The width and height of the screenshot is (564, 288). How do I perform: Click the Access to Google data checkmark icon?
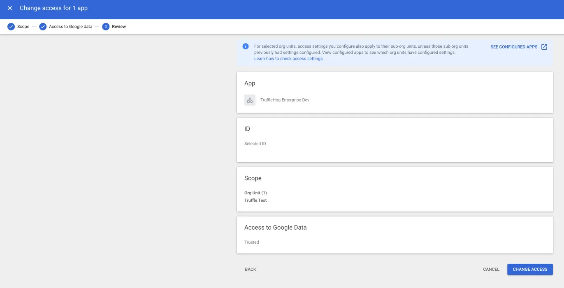43,27
